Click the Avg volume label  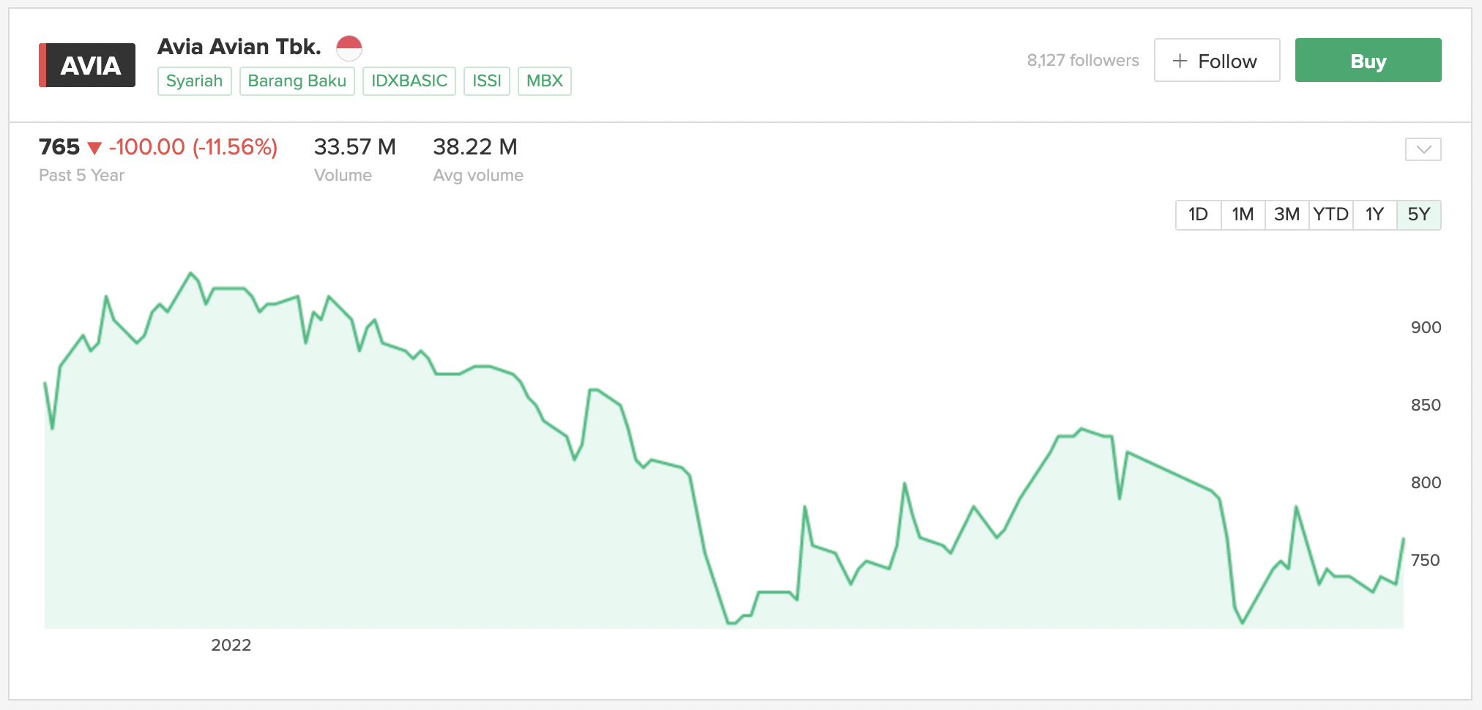pyautogui.click(x=478, y=176)
